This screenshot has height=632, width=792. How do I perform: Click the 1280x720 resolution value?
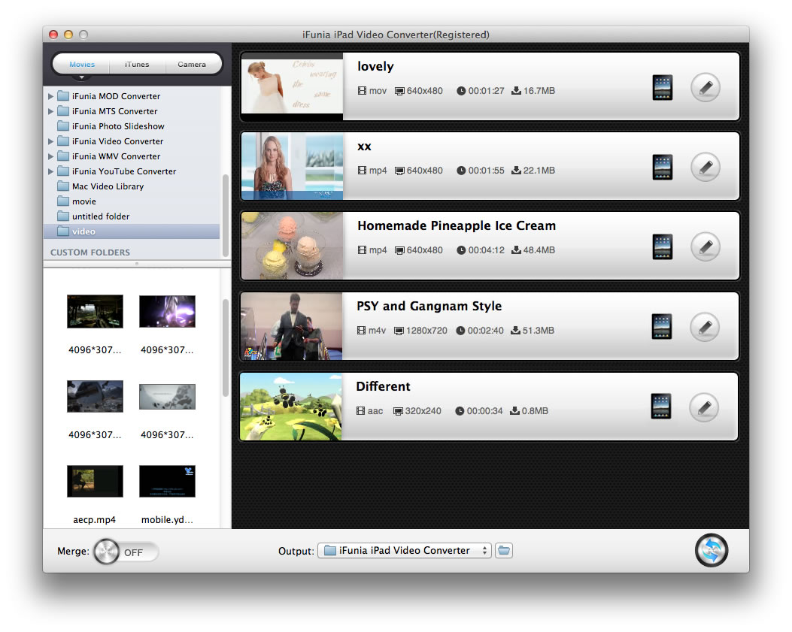426,331
